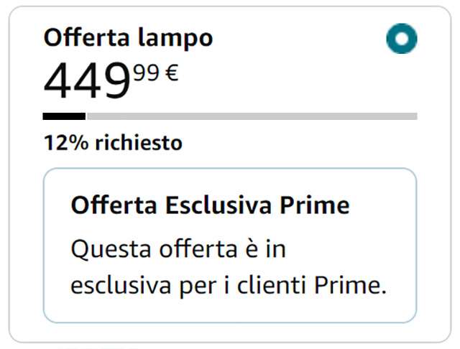460x349 pixels.
Task: Click the black filled progress bar segment
Action: [x=64, y=116]
